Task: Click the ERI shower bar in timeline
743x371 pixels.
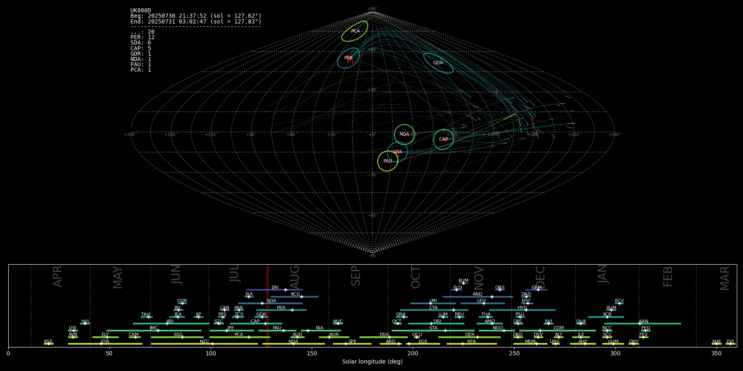Action: [x=274, y=290]
